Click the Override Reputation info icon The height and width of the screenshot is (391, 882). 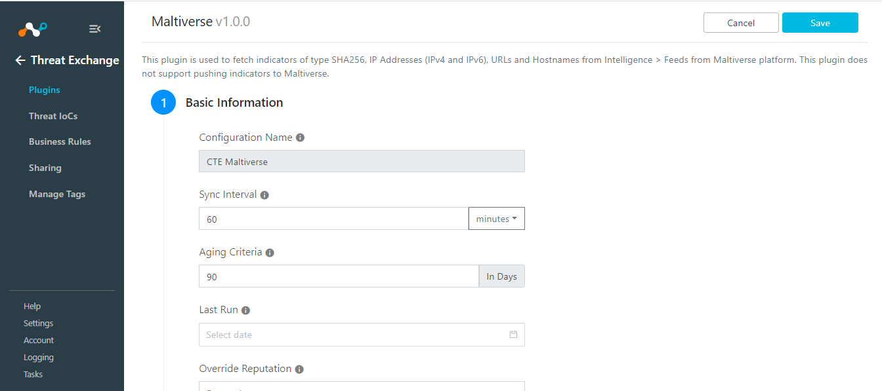299,369
